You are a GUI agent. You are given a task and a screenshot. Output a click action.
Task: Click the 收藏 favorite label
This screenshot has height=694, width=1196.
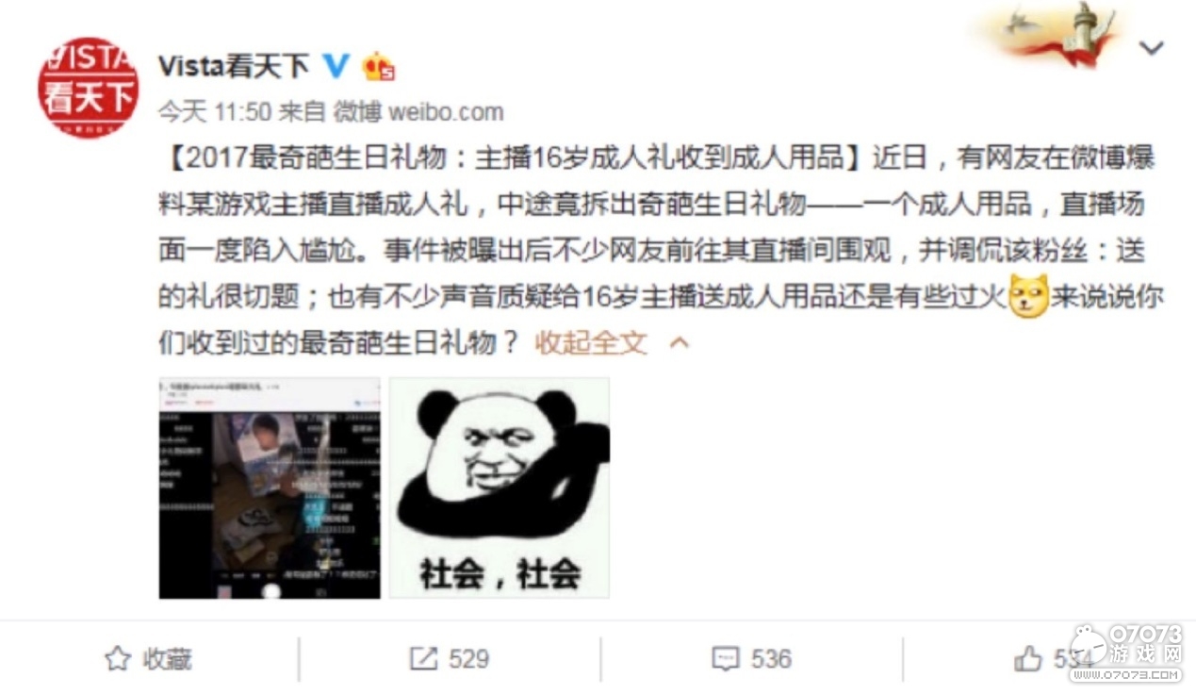[167, 658]
